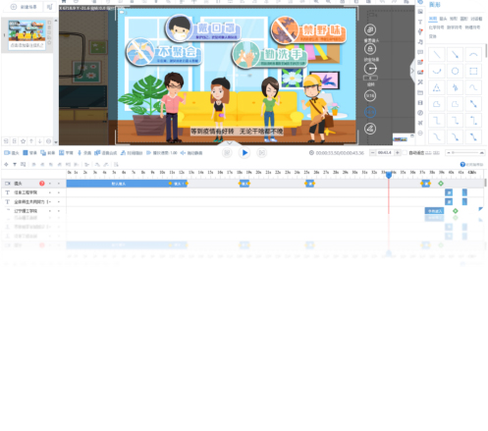The height and width of the screenshot is (431, 488).
Task: Choose the triangle shape
Action: click(x=437, y=87)
